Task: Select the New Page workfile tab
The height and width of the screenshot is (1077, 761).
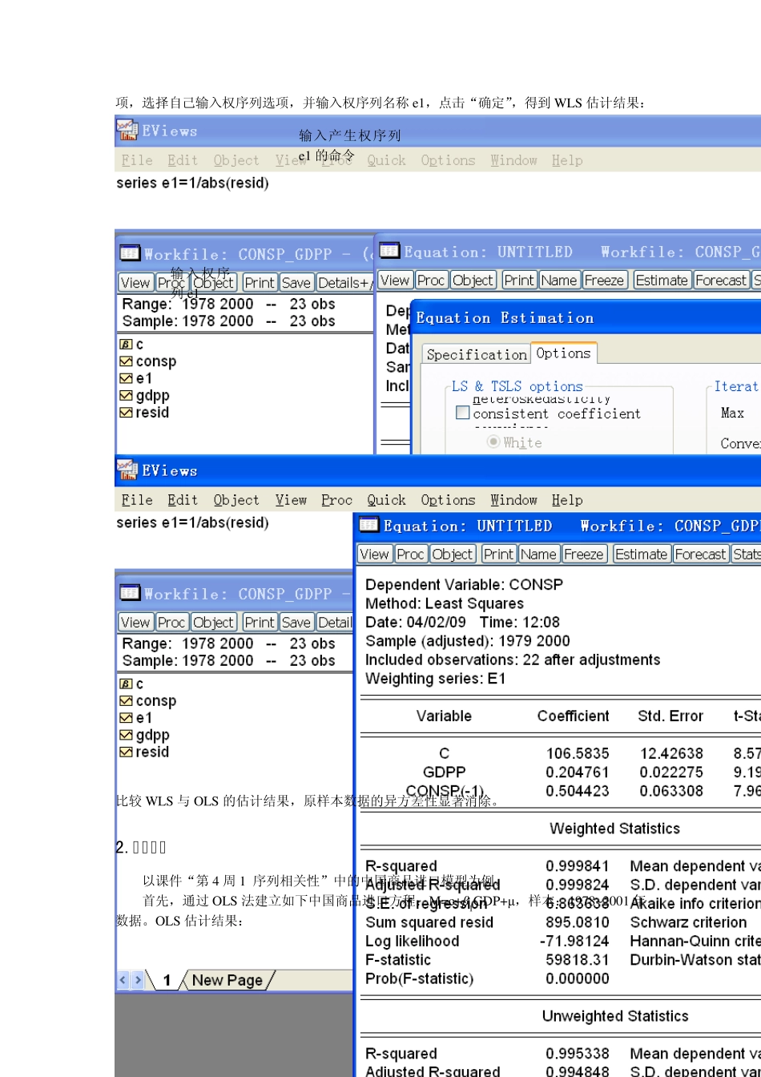Action: coord(227,980)
